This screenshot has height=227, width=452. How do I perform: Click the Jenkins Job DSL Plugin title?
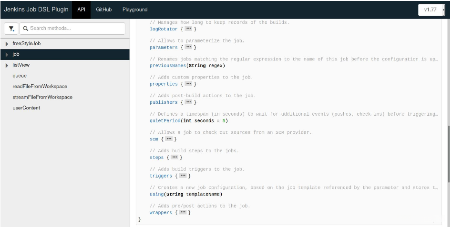[x=36, y=10]
